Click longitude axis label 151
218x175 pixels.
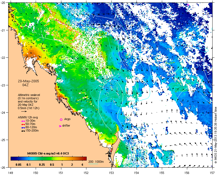click(x=61, y=173)
